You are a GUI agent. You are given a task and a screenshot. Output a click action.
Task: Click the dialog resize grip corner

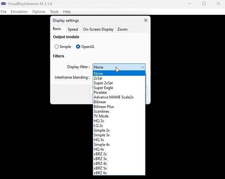point(149,102)
